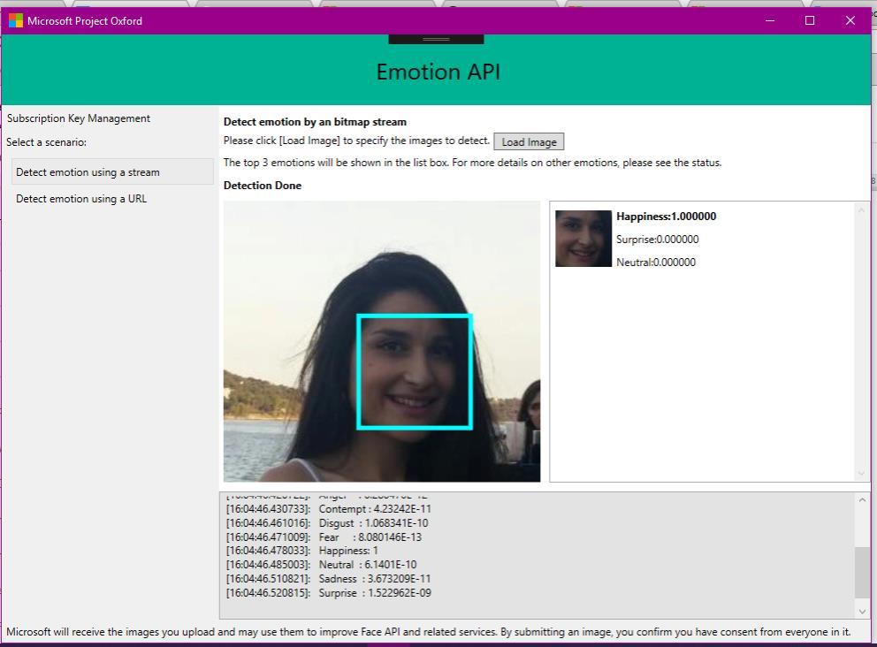Select the face thumbnail in the results list
Viewport: 877px width, 647px height.
583,239
